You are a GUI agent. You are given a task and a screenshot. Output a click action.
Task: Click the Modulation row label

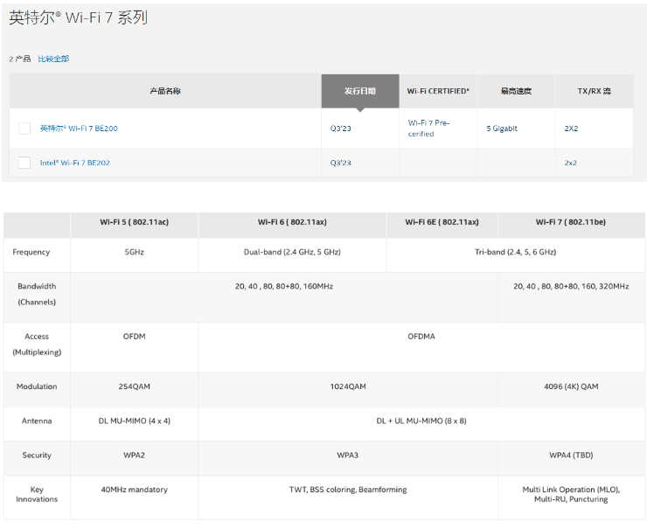coord(37,386)
